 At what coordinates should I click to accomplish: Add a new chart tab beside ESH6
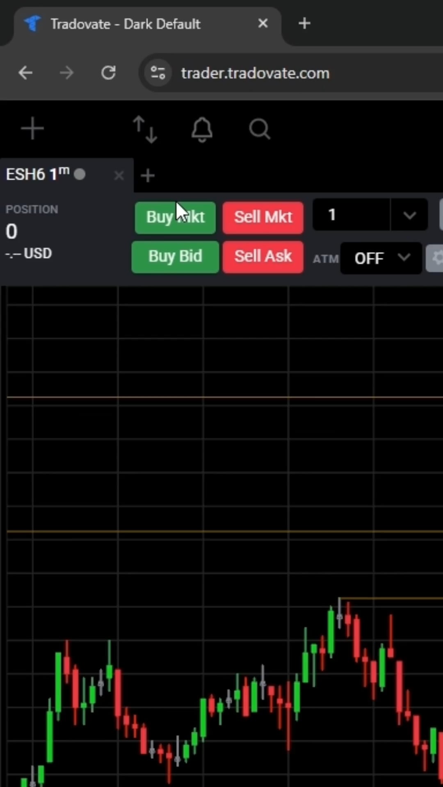click(148, 176)
